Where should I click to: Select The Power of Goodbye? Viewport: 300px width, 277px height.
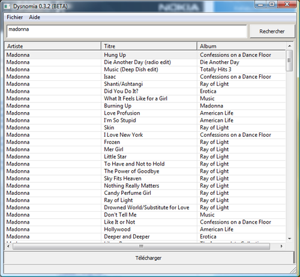131,171
